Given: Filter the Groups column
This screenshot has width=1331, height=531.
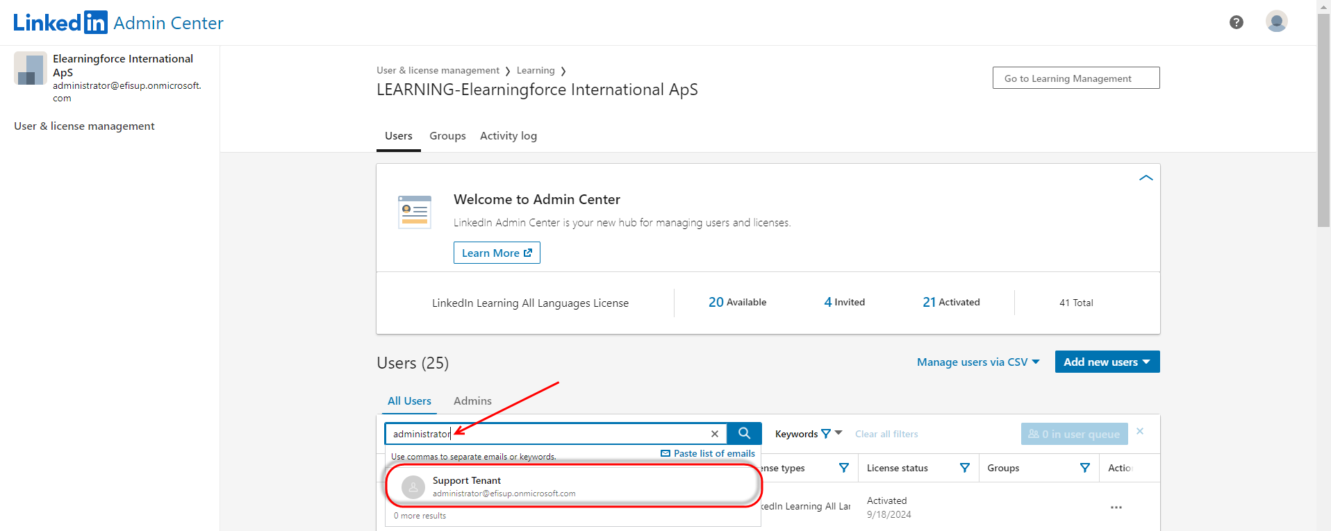Looking at the screenshot, I should click(1084, 468).
